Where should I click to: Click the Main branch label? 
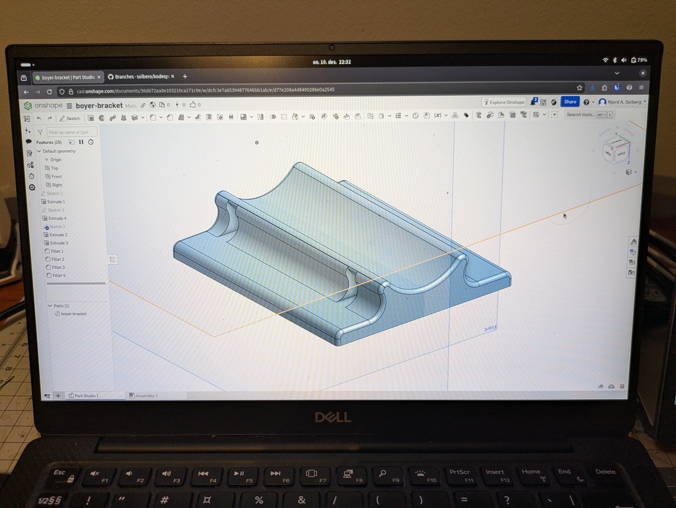pos(131,106)
